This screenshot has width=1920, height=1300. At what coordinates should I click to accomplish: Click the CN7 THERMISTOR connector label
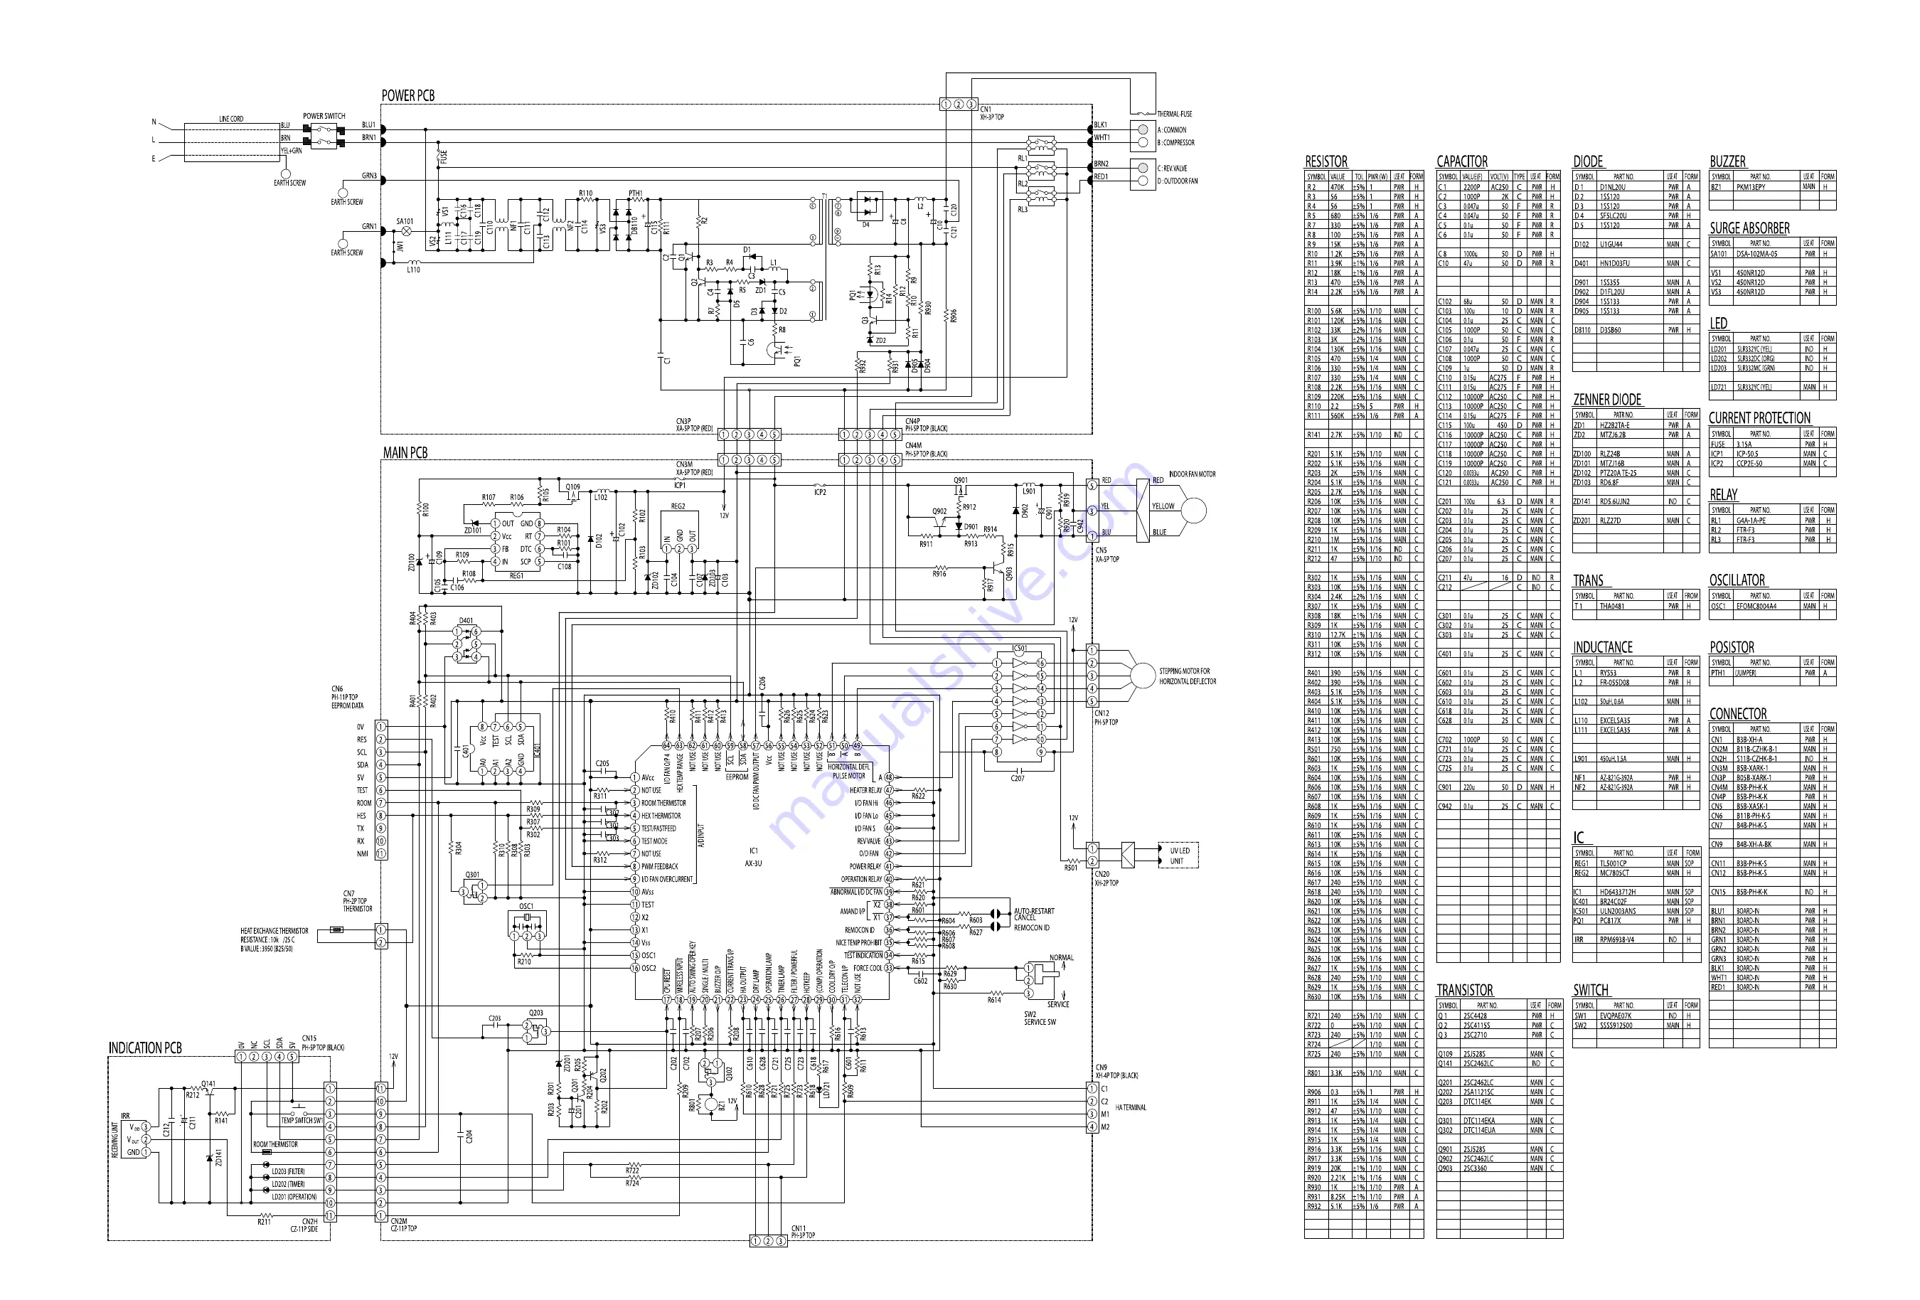coord(358,901)
